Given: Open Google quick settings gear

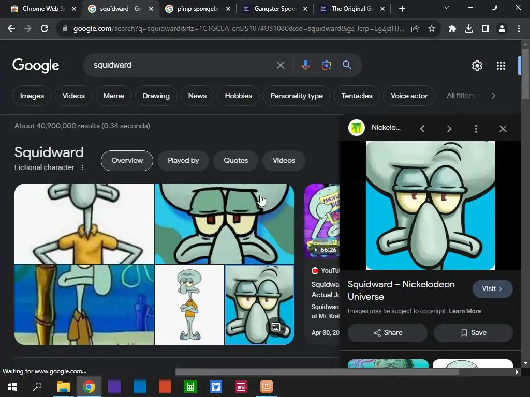Looking at the screenshot, I should pyautogui.click(x=477, y=66).
